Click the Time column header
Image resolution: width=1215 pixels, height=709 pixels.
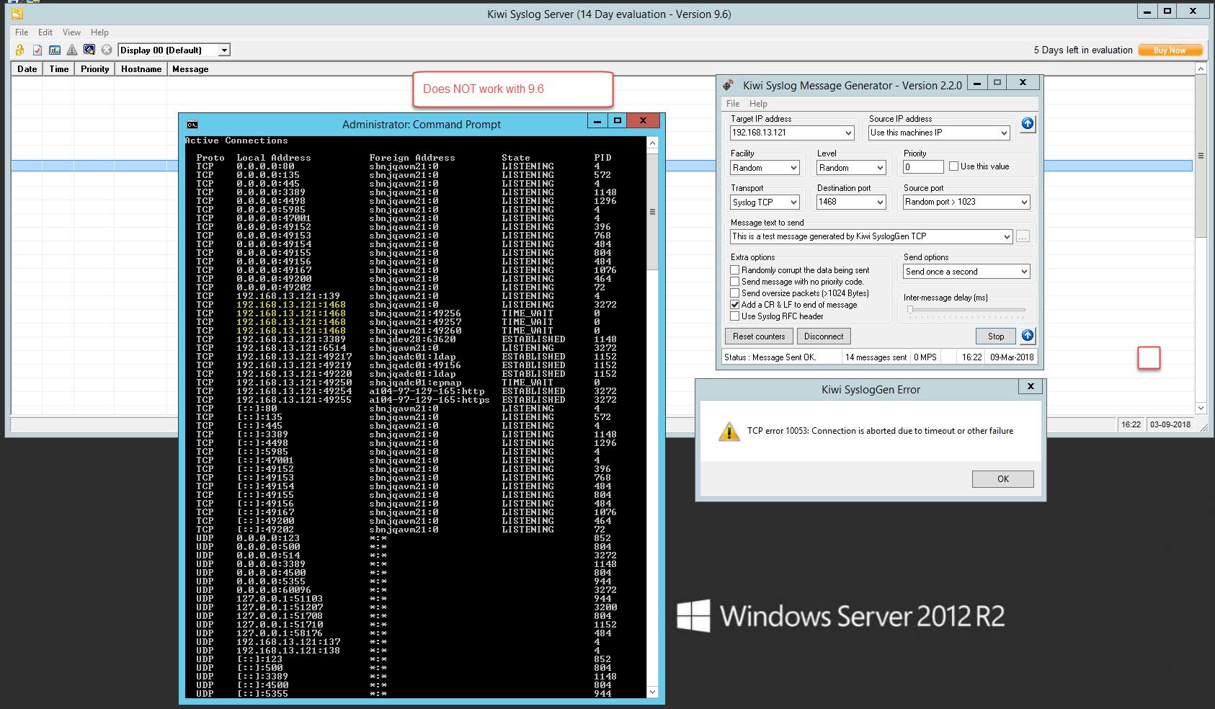59,69
